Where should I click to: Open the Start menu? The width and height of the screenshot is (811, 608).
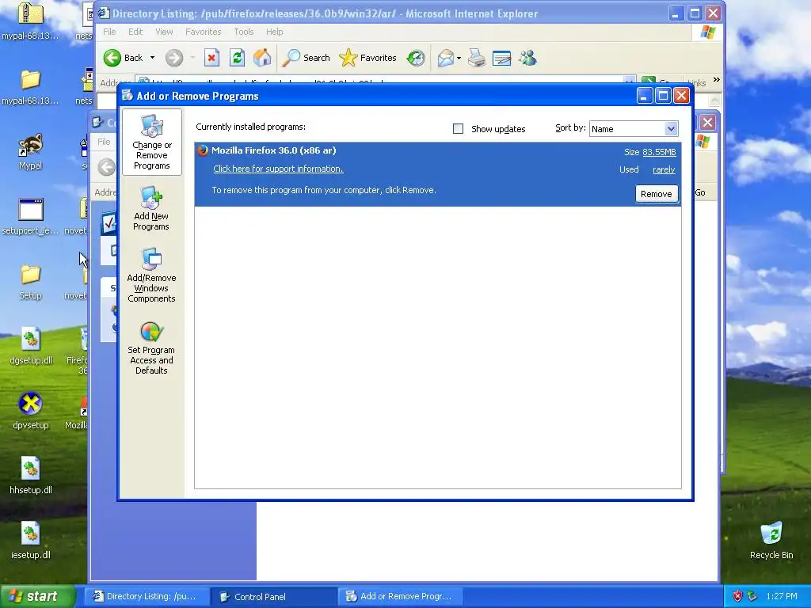point(37,597)
